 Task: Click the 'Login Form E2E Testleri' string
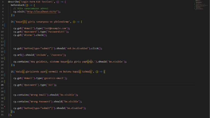(37, 2)
